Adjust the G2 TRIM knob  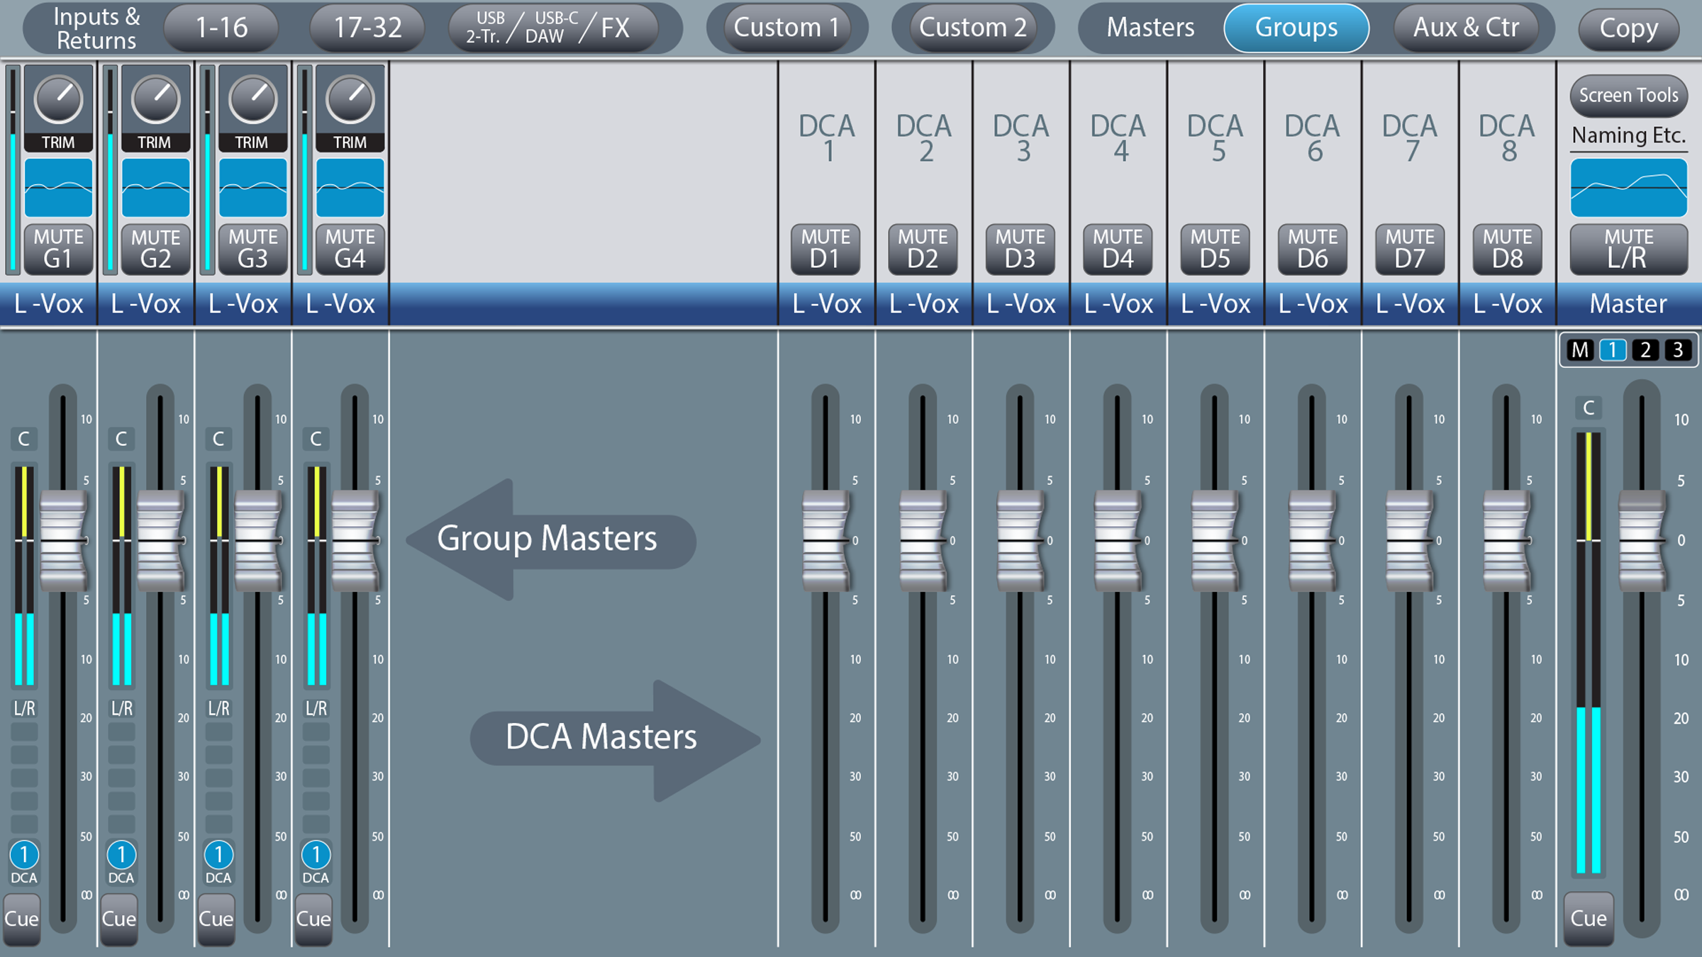pos(155,101)
